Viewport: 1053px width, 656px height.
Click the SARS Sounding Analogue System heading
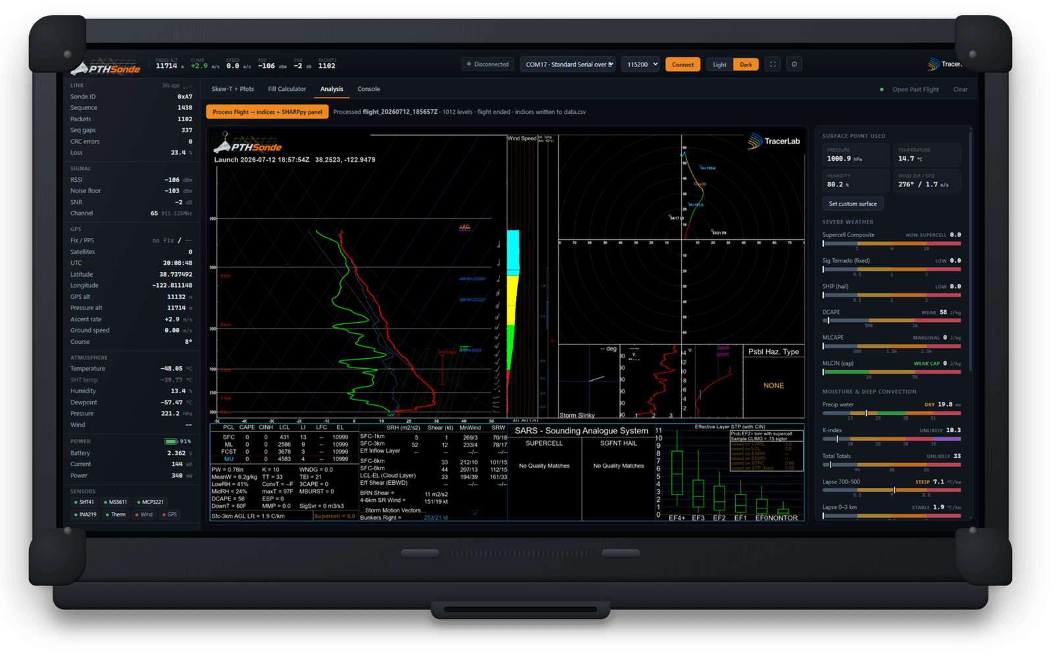tap(581, 431)
